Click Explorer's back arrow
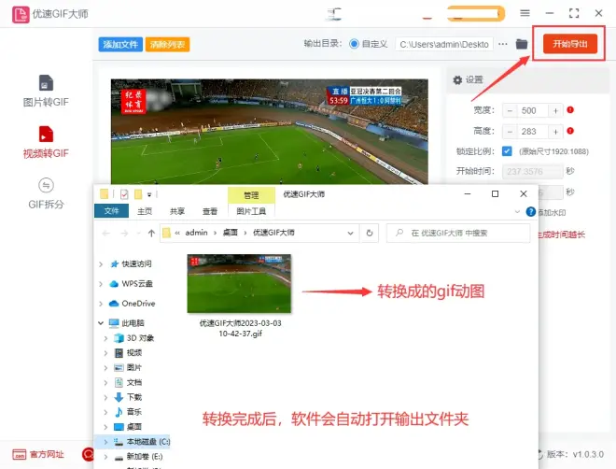This screenshot has height=469, width=616. click(106, 234)
